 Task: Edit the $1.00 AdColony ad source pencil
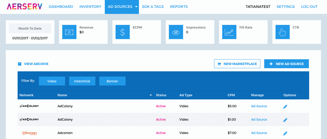(x=285, y=120)
